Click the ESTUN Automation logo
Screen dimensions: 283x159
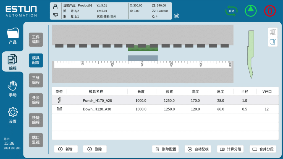(x=21, y=11)
